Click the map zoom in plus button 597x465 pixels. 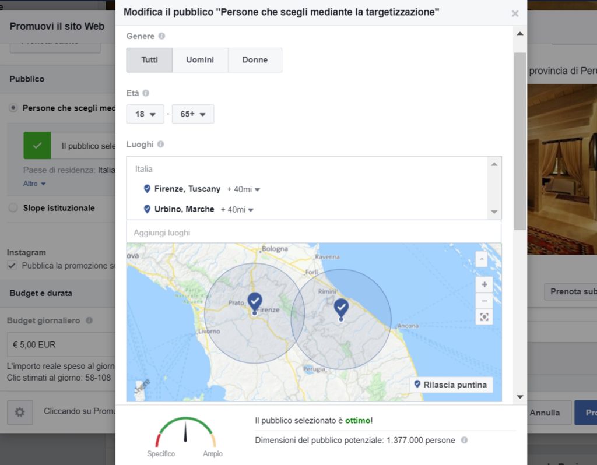tap(484, 285)
